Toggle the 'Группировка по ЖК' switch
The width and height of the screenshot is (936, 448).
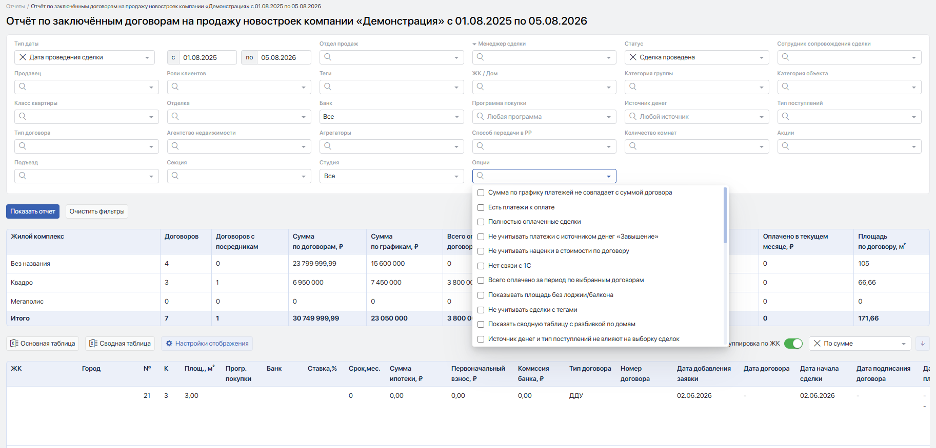[x=793, y=344]
